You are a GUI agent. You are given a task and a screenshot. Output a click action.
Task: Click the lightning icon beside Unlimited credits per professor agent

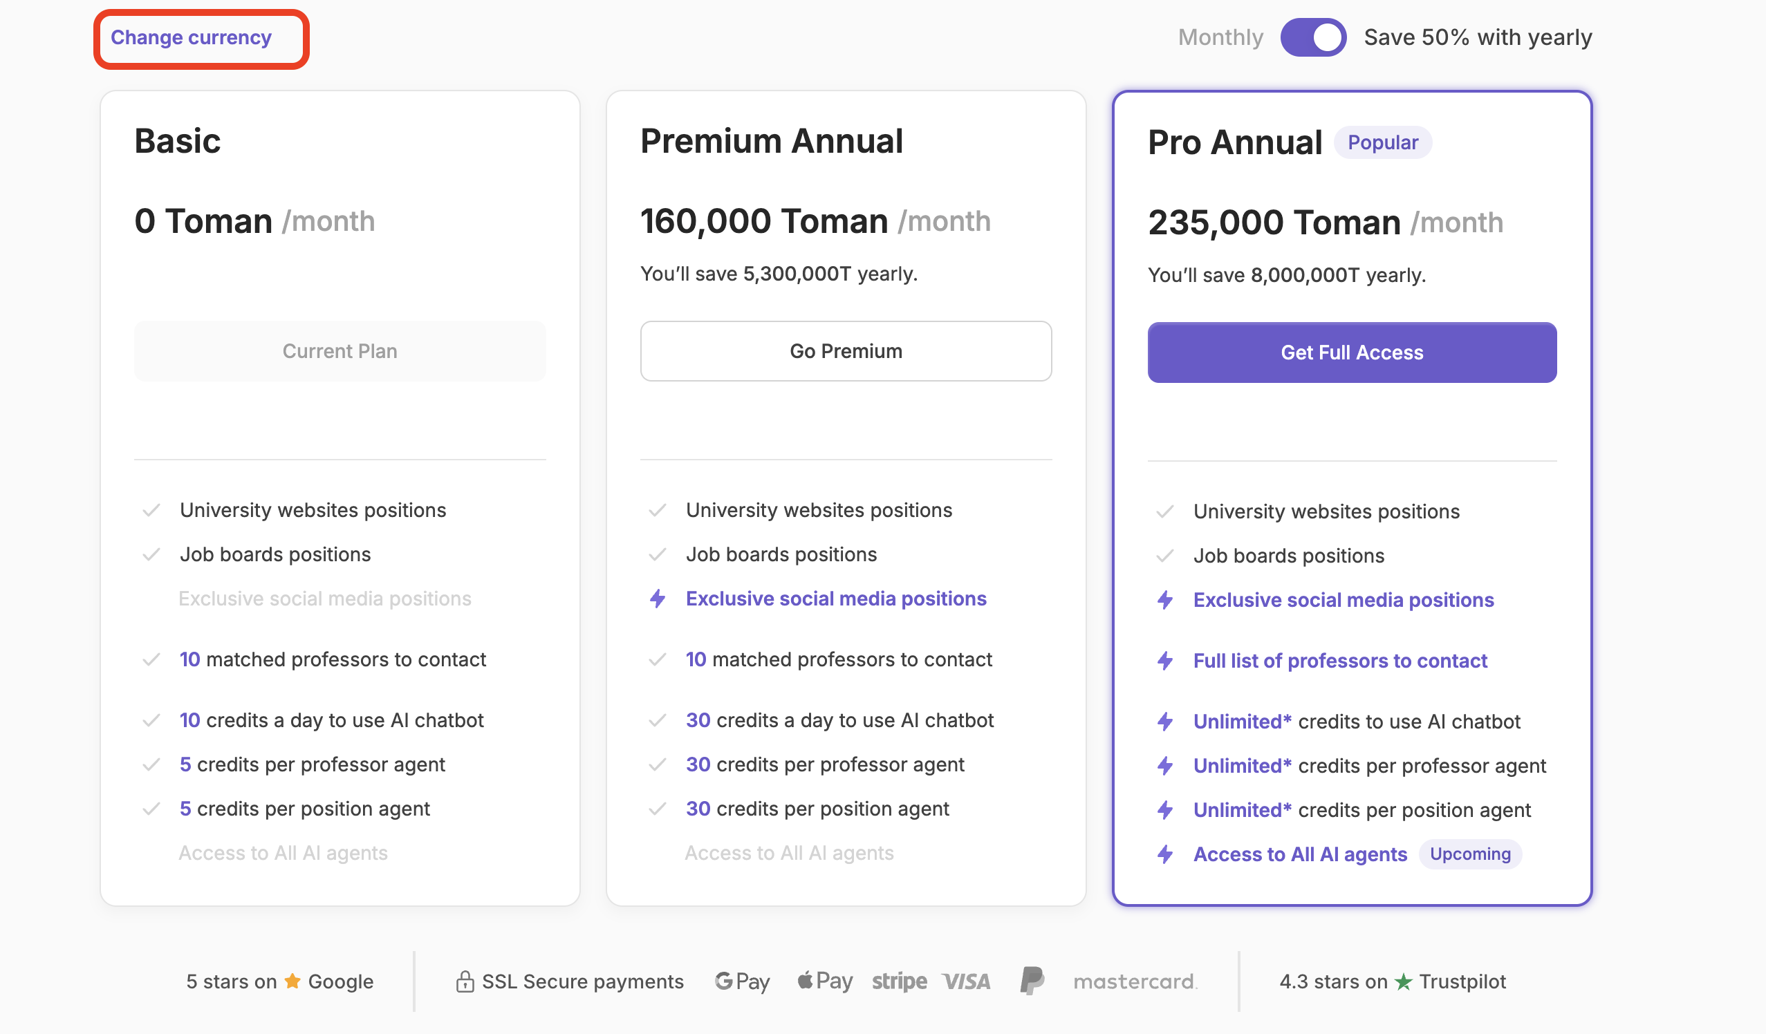tap(1164, 766)
